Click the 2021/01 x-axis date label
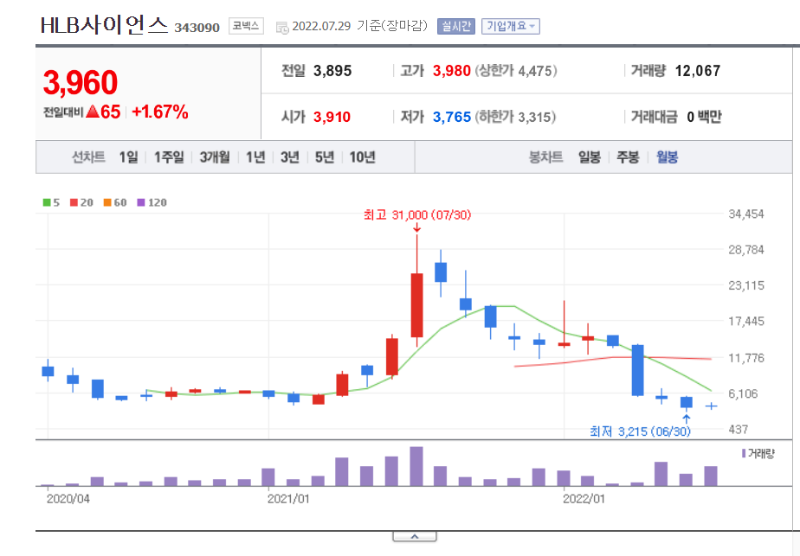This screenshot has width=800, height=556. pos(288,498)
